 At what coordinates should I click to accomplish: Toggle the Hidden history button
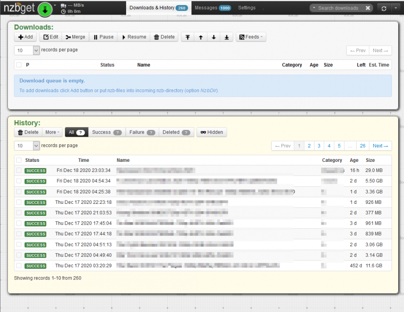point(211,132)
